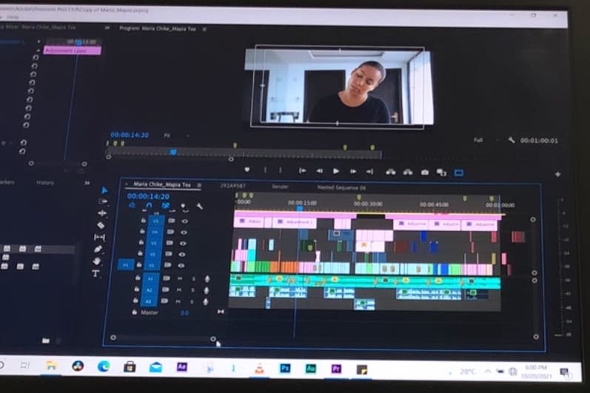The width and height of the screenshot is (590, 393).
Task: Open the Full playback resolution dropdown
Action: 480,140
